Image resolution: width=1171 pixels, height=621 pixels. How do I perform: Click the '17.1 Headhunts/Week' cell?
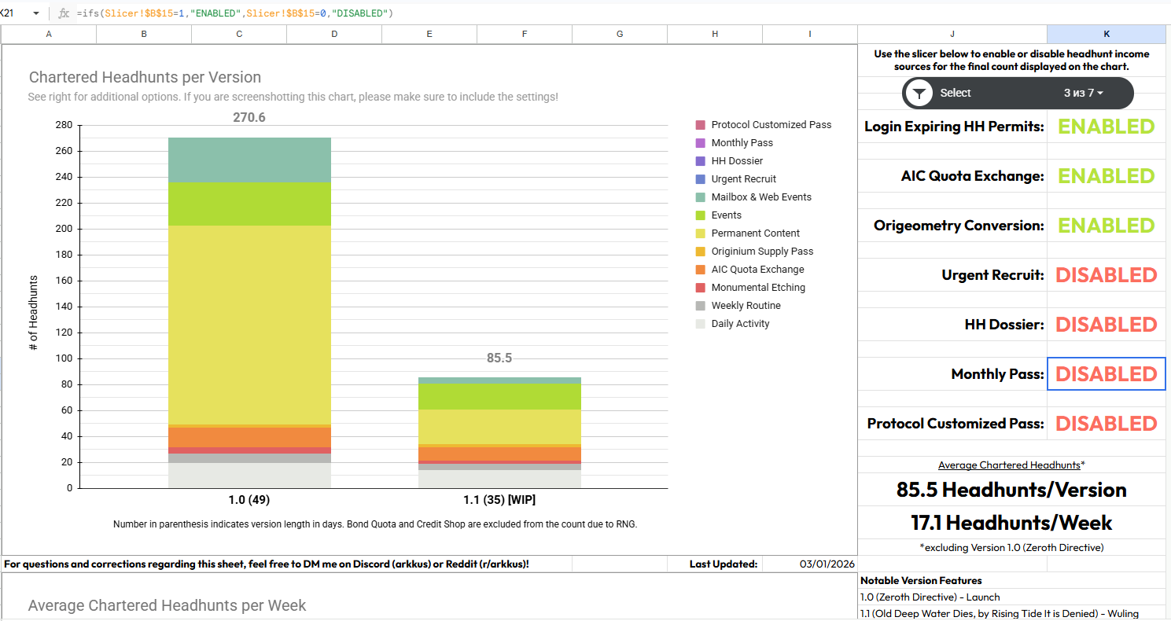click(x=1012, y=523)
